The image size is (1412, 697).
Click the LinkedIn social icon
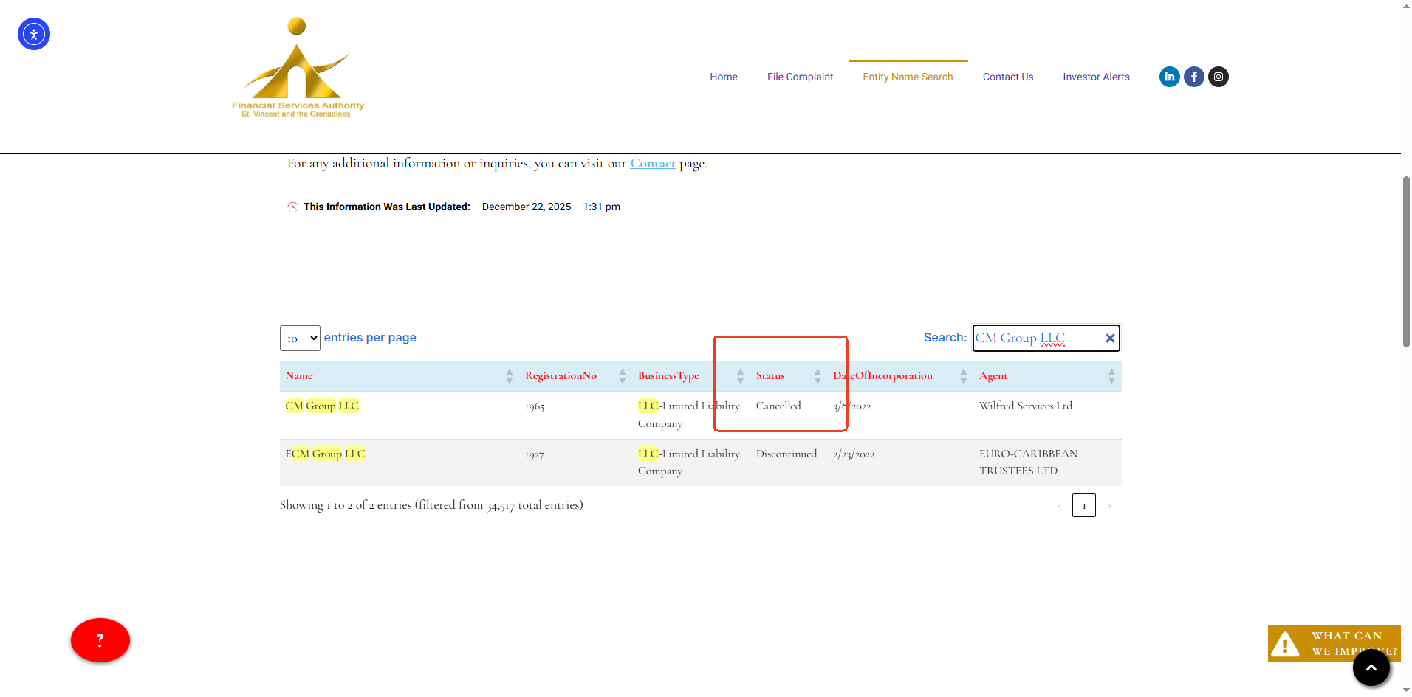[x=1169, y=77]
